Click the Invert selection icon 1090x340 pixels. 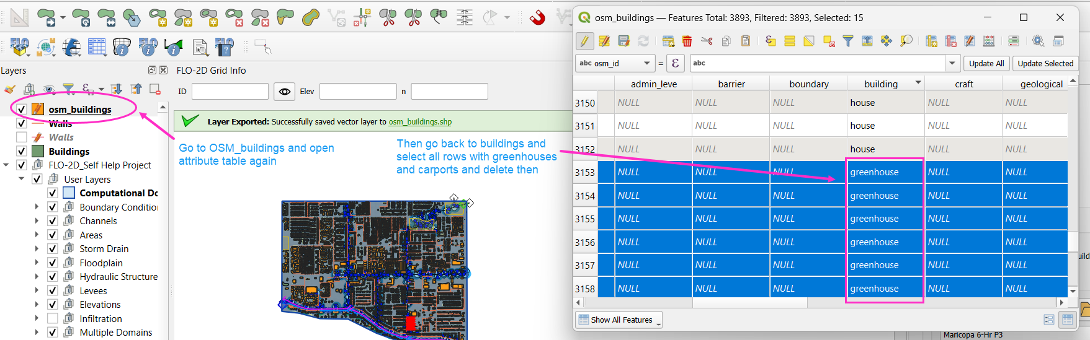809,41
